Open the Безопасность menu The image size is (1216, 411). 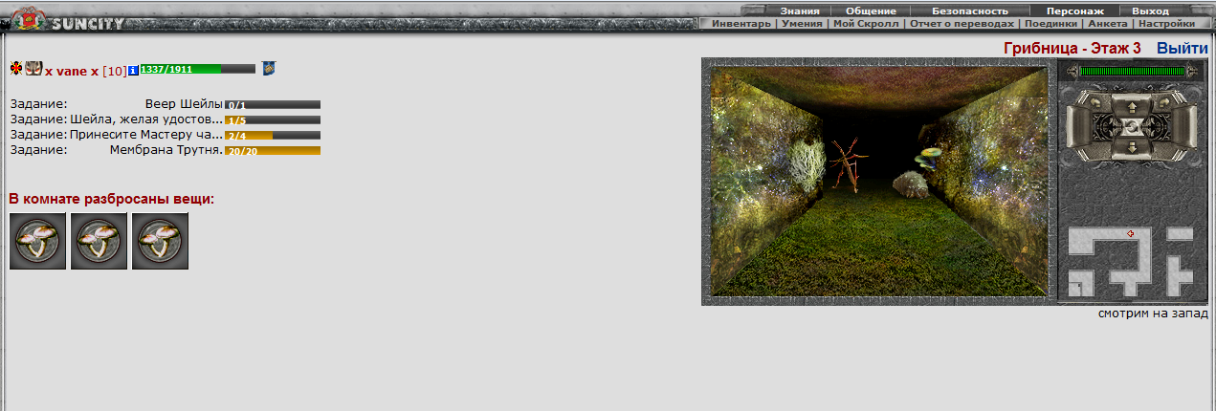pyautogui.click(x=969, y=11)
